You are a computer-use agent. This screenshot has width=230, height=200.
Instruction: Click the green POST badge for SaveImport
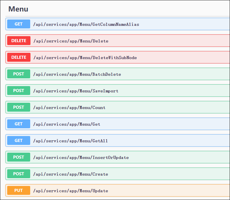pos(19,90)
